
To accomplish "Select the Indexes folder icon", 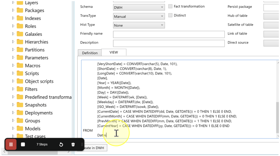I will (x=20, y=18).
